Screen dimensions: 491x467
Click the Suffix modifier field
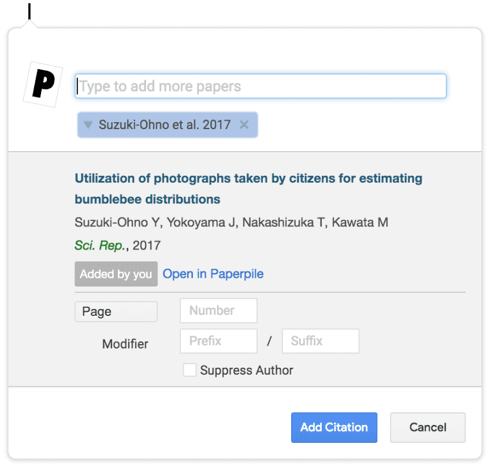coord(320,341)
